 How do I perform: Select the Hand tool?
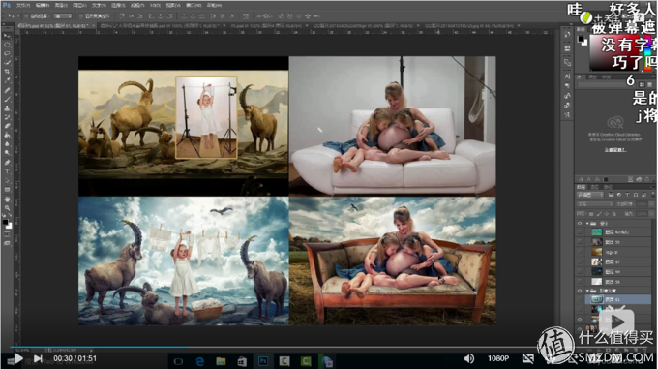point(7,199)
